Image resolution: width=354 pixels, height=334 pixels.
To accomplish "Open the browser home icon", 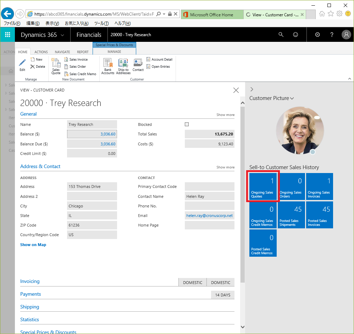I will pyautogui.click(x=322, y=14).
